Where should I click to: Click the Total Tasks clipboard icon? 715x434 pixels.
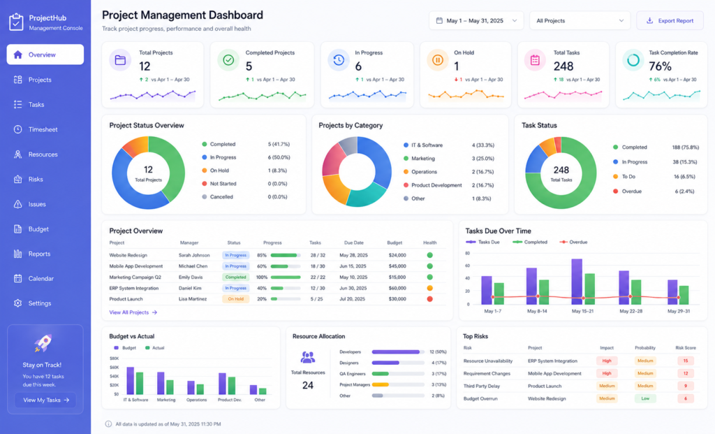coord(535,60)
